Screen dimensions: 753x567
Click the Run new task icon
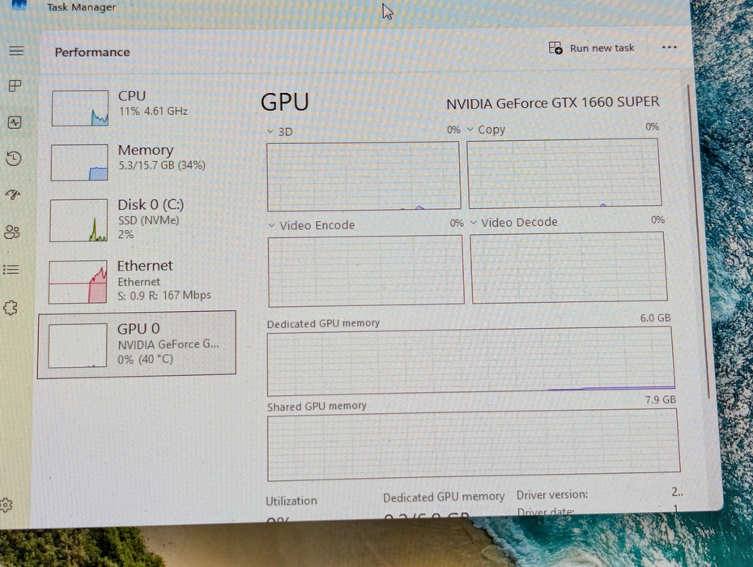pos(555,48)
